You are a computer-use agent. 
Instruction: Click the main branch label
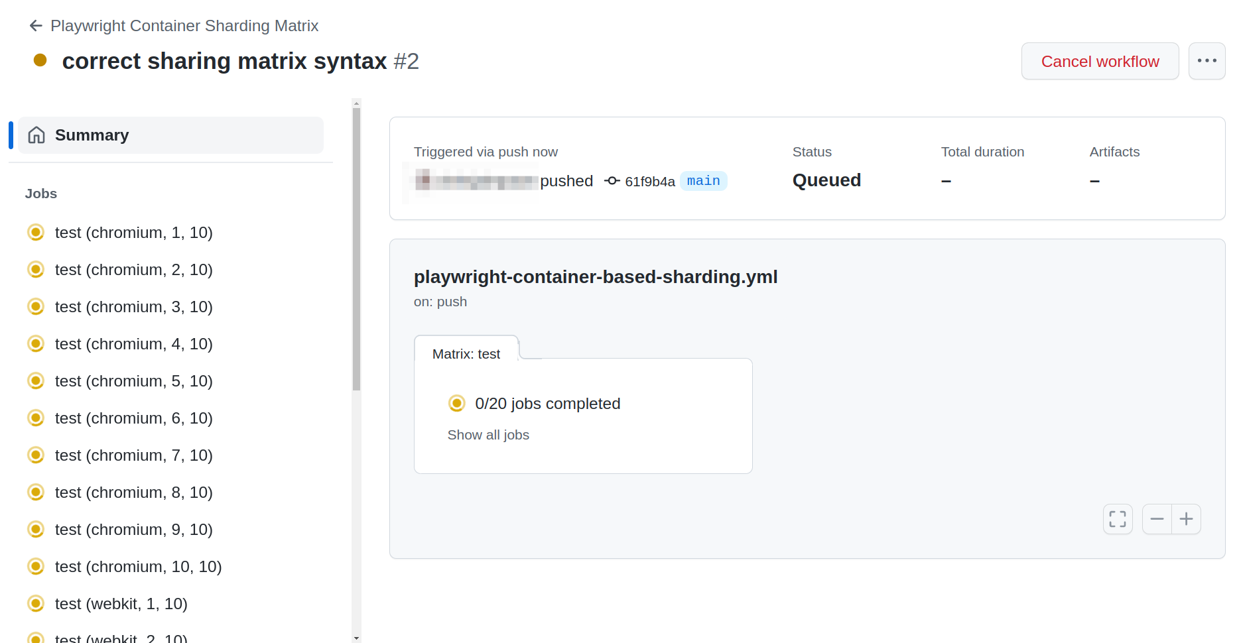click(x=703, y=181)
